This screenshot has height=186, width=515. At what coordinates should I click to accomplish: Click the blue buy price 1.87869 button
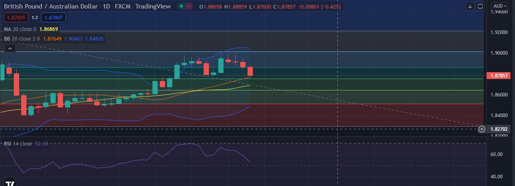point(53,17)
